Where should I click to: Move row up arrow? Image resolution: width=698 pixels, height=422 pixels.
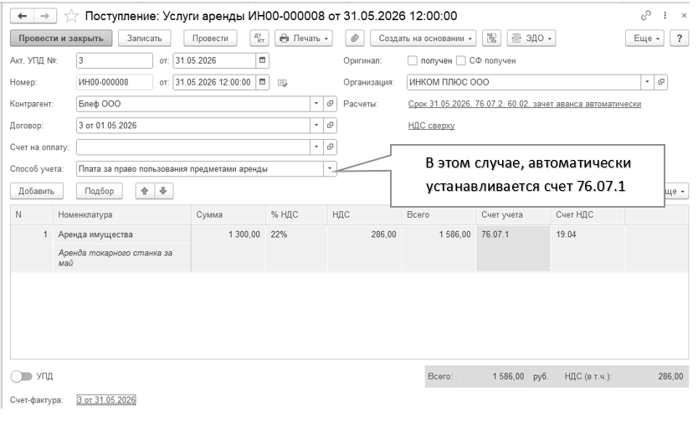pyautogui.click(x=145, y=191)
